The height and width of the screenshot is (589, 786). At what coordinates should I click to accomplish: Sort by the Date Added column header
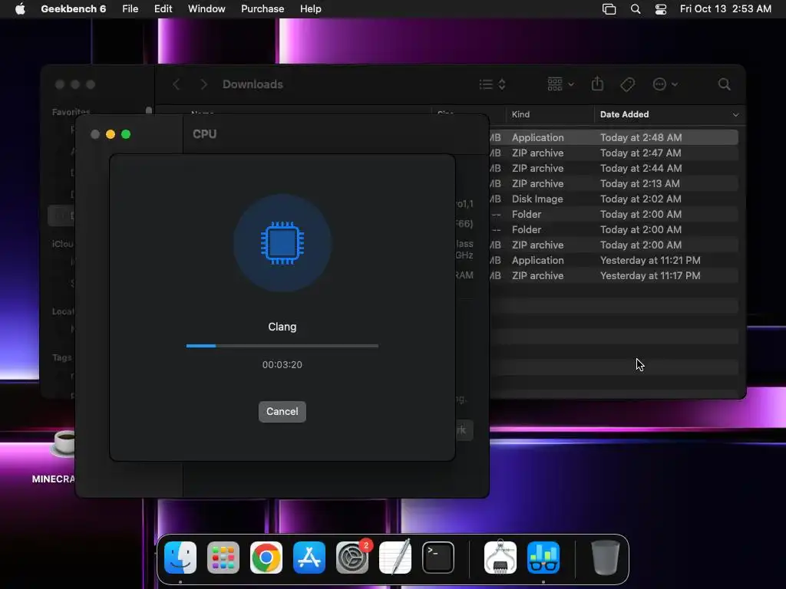625,114
